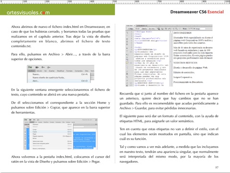Click the paragraph starting 'Para ello, pulsamos'

(60, 57)
